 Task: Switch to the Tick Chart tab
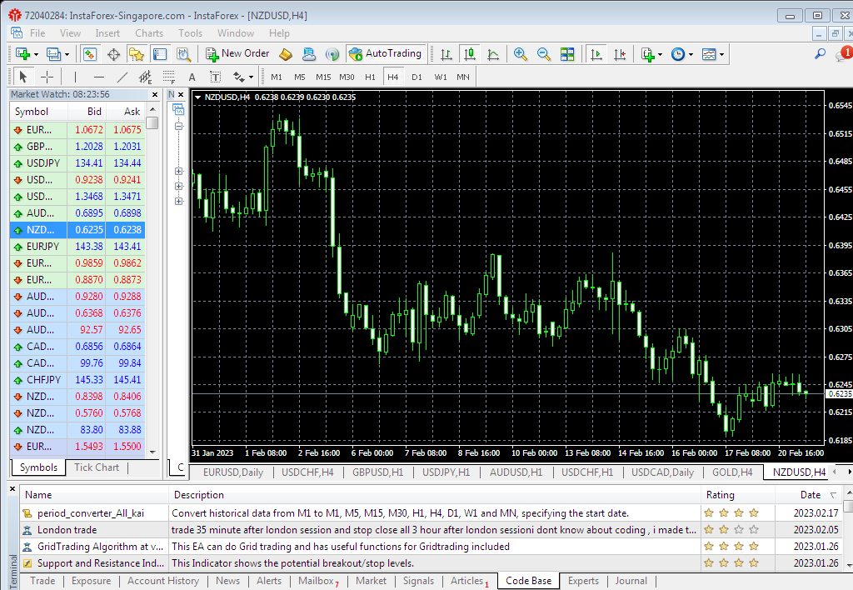[95, 467]
